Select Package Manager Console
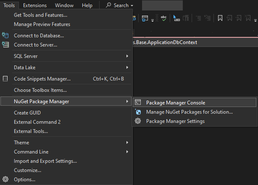 (195, 102)
